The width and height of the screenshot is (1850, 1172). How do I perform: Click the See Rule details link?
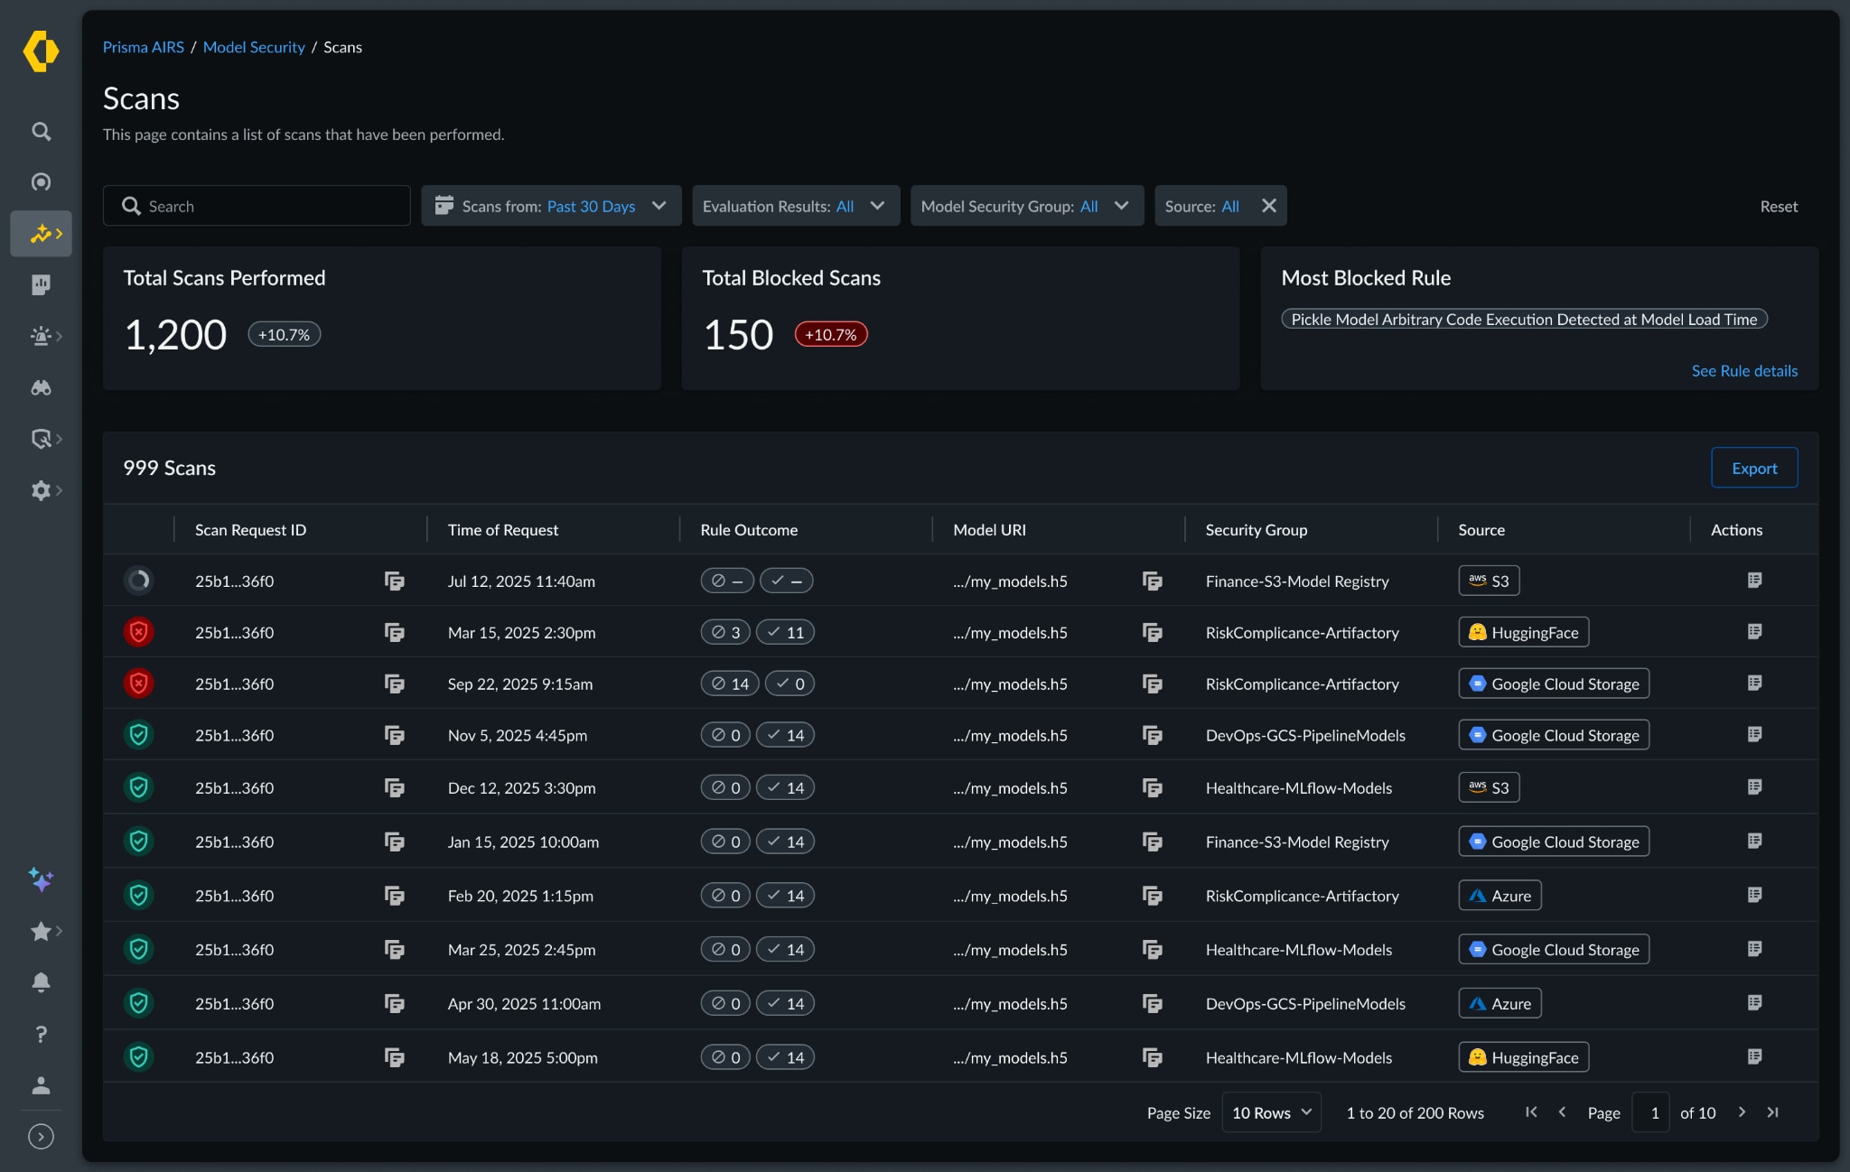click(1743, 371)
